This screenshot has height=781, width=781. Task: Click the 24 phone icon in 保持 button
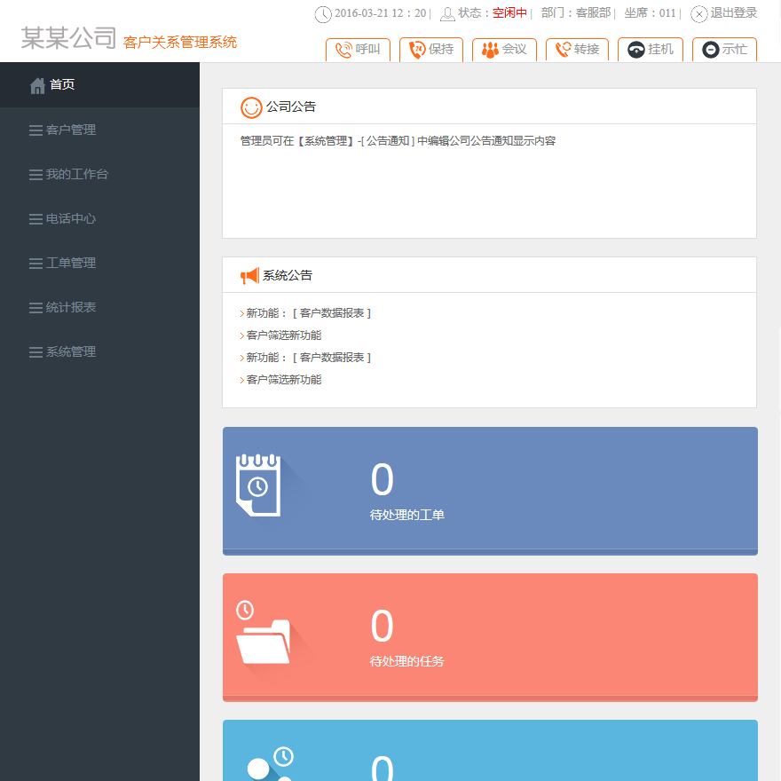[417, 50]
